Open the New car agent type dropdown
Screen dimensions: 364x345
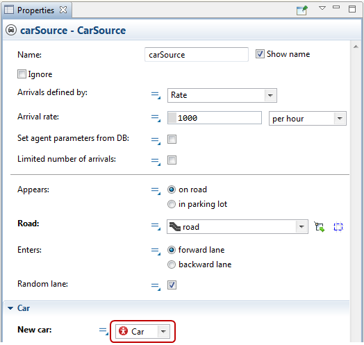pyautogui.click(x=142, y=331)
